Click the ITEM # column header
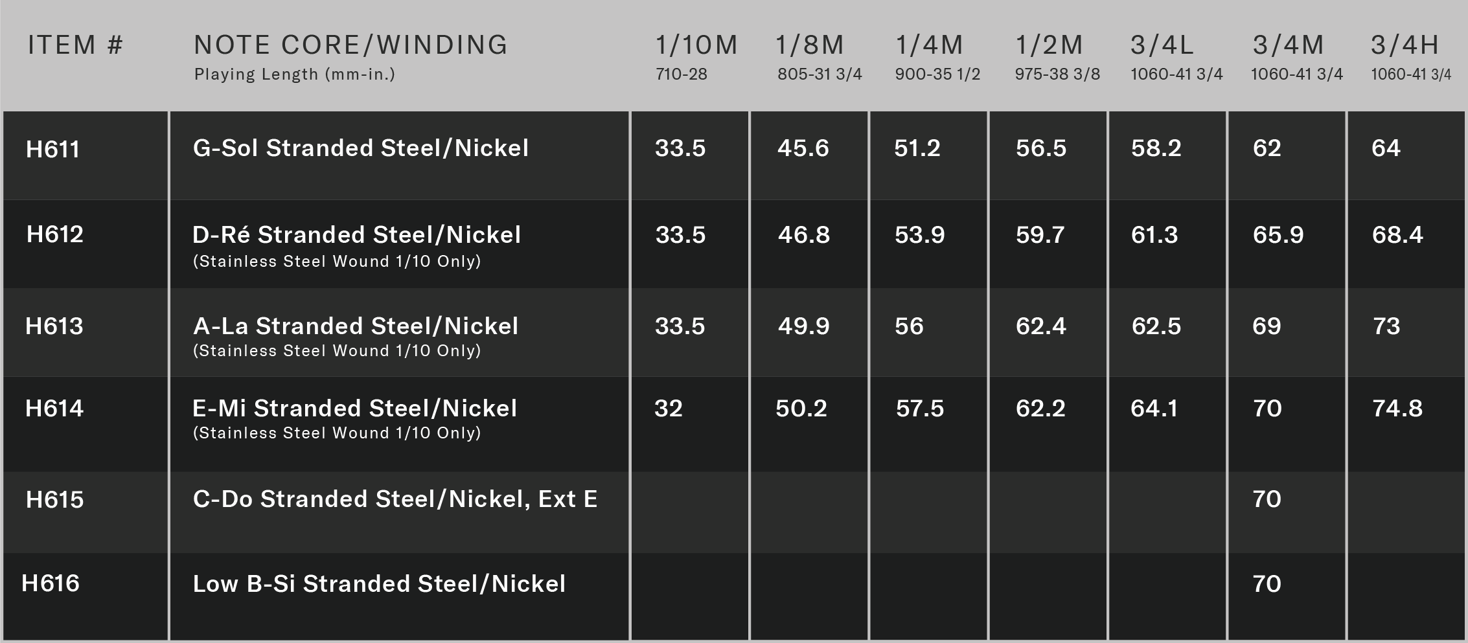1468x643 pixels. [x=75, y=45]
